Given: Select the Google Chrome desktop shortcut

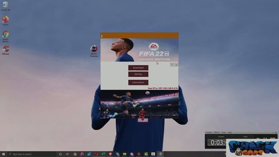Looking at the screenshot, I should point(5,36).
